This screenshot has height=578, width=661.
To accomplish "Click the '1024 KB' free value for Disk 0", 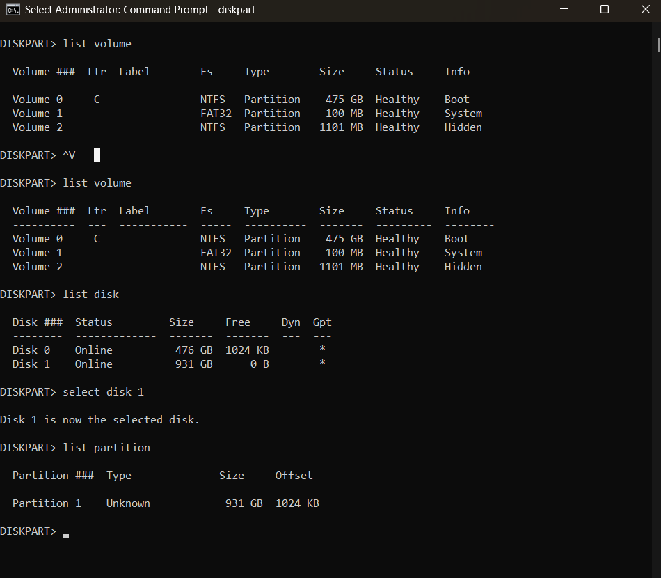I will point(247,350).
